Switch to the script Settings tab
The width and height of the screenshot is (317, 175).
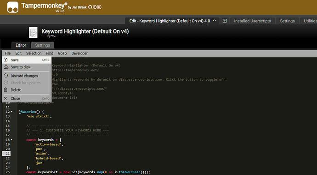(x=42, y=45)
